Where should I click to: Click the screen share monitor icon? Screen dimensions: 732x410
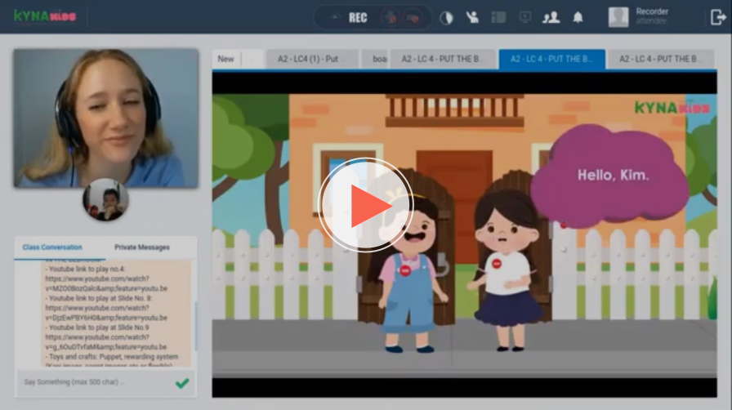(x=524, y=17)
